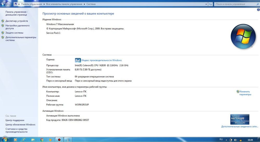This screenshot has width=260, height=142.
Task: Click shield icon beside 'Диспетчер устройств'
Action: pyautogui.click(x=3, y=21)
